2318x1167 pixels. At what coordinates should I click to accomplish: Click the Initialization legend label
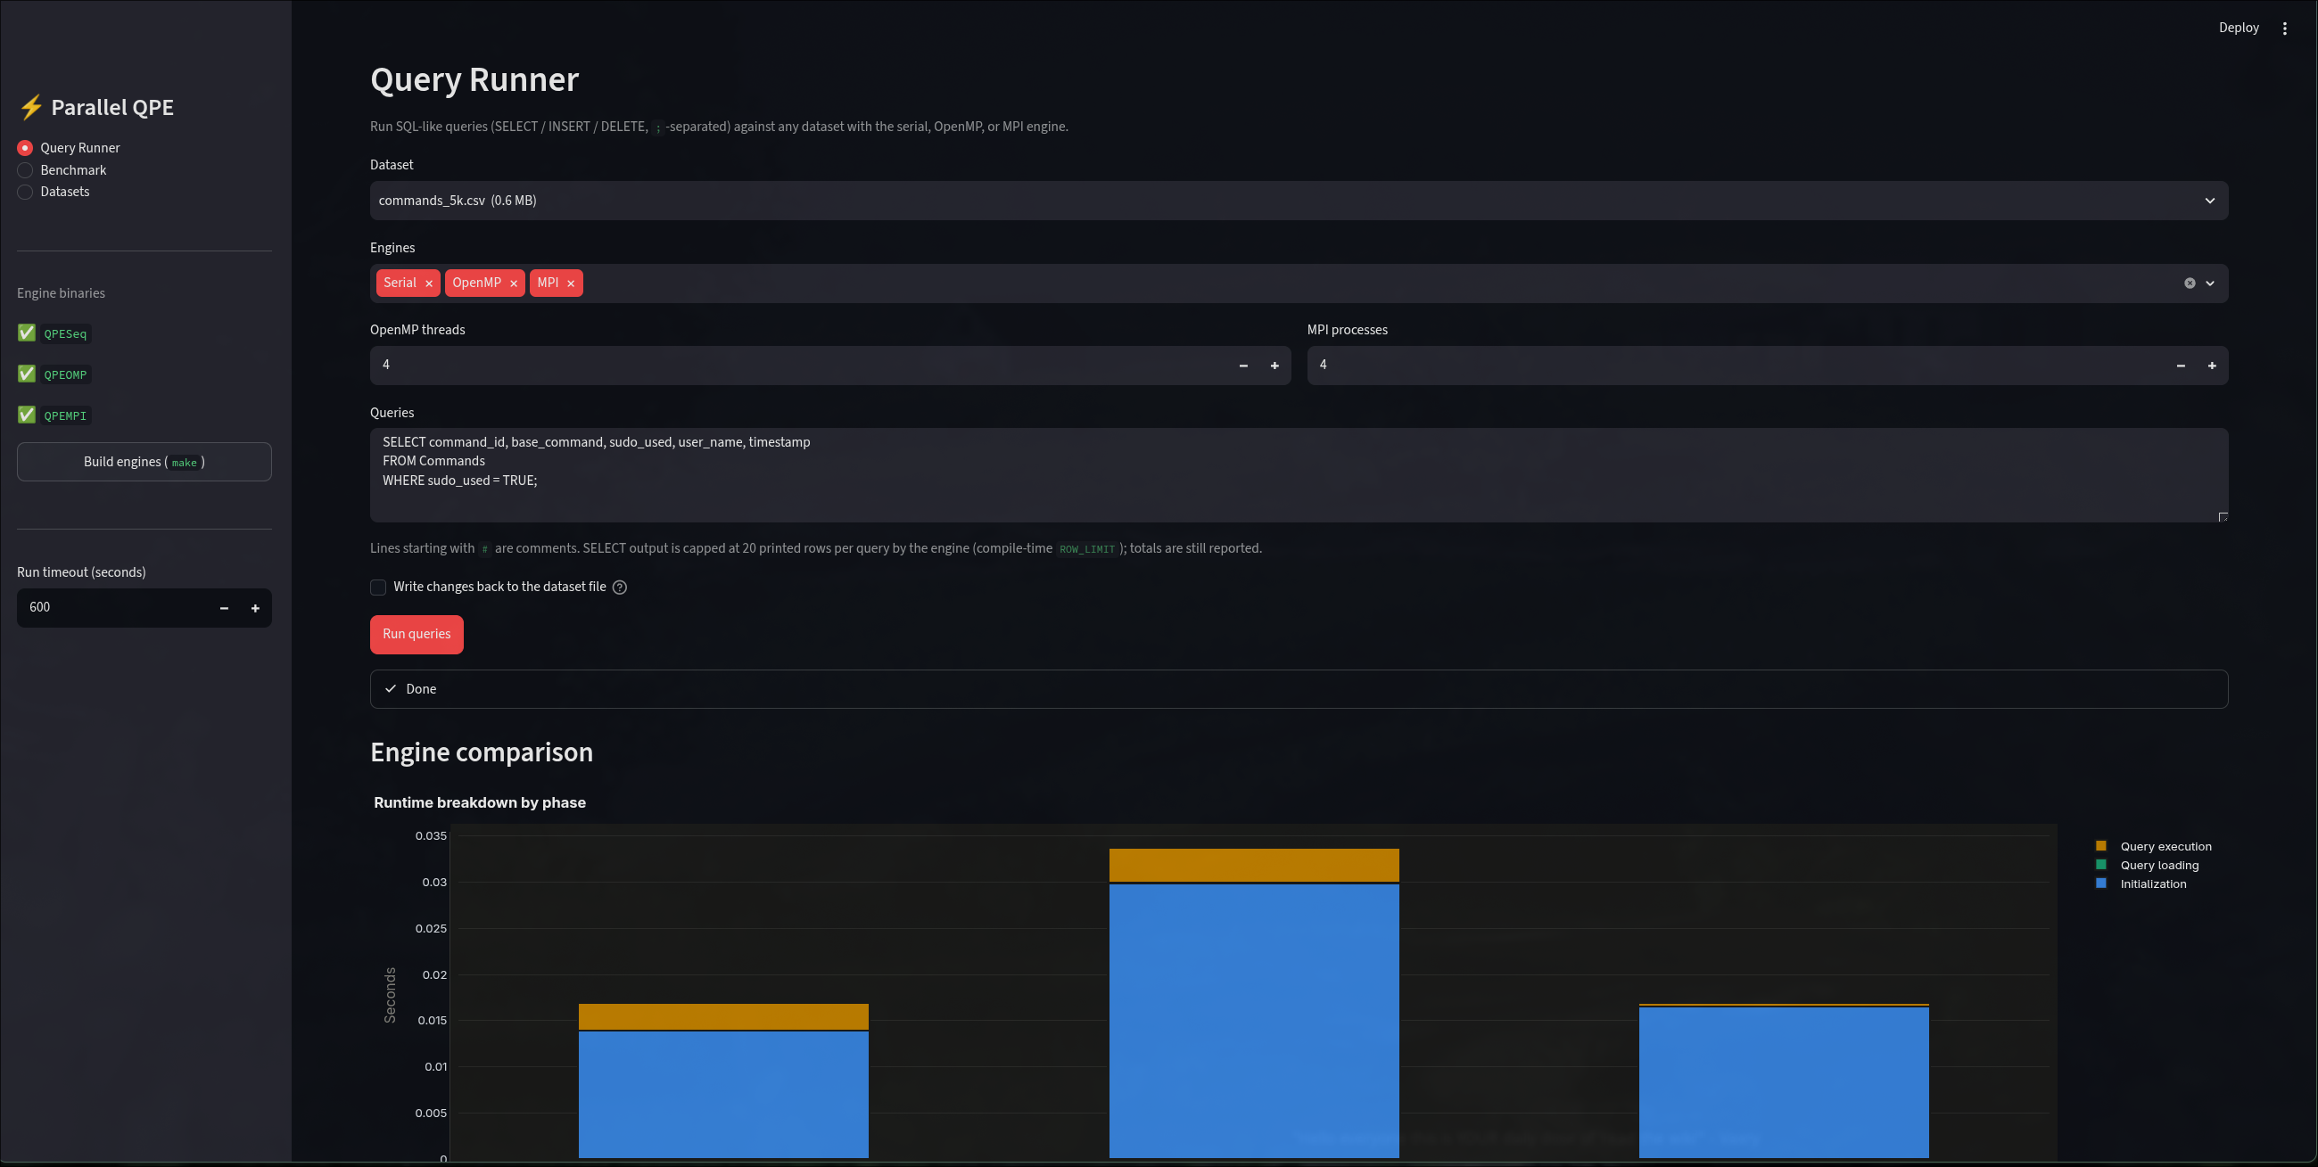coord(2152,884)
